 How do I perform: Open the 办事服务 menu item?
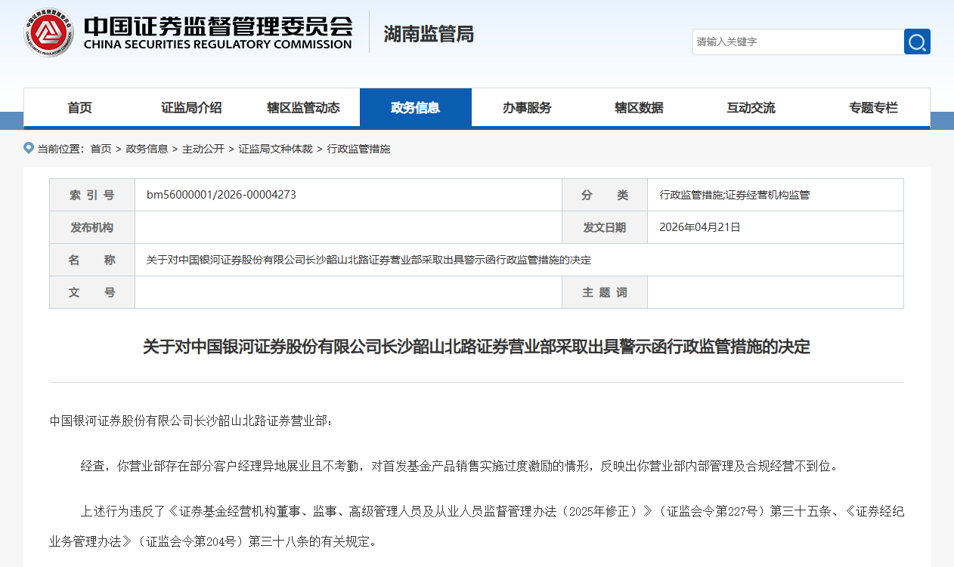(x=527, y=108)
